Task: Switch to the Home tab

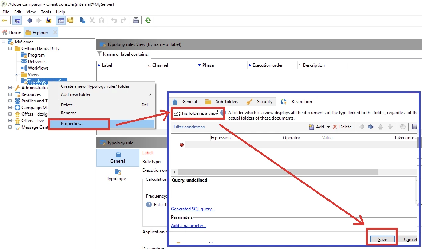Action: (x=12, y=32)
